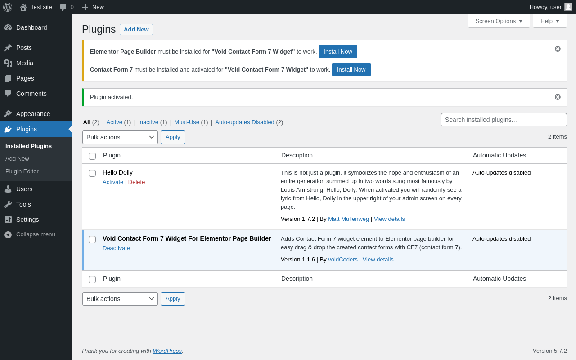Check the select-all box in table footer
The image size is (576, 360).
[x=92, y=279]
